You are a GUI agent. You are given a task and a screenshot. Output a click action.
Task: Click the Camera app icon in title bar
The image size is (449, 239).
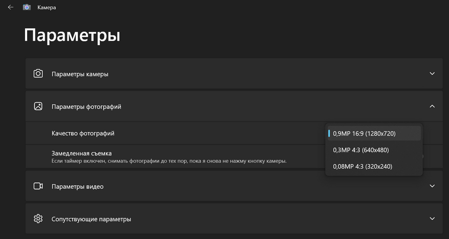click(27, 7)
